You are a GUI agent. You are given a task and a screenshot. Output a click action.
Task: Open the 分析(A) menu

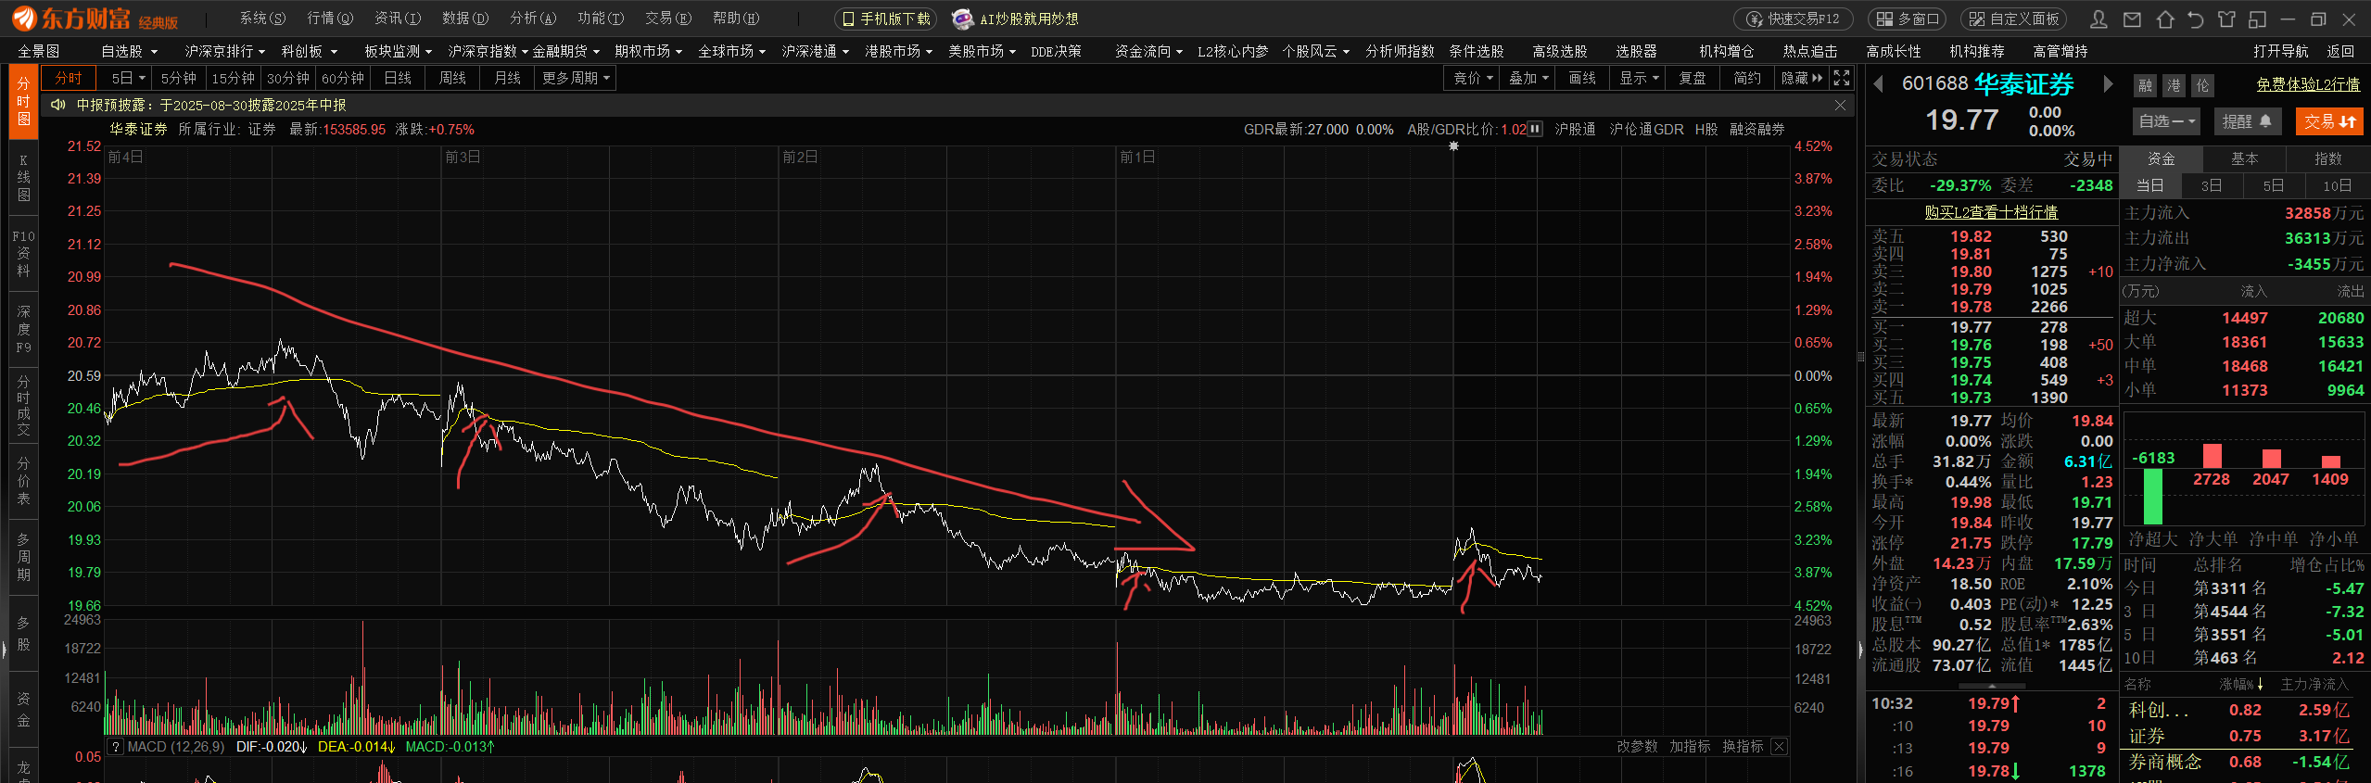[533, 19]
